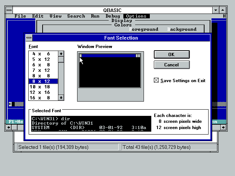Open the Edit menu in QBASIC
235x176 pixels.
(38, 16)
